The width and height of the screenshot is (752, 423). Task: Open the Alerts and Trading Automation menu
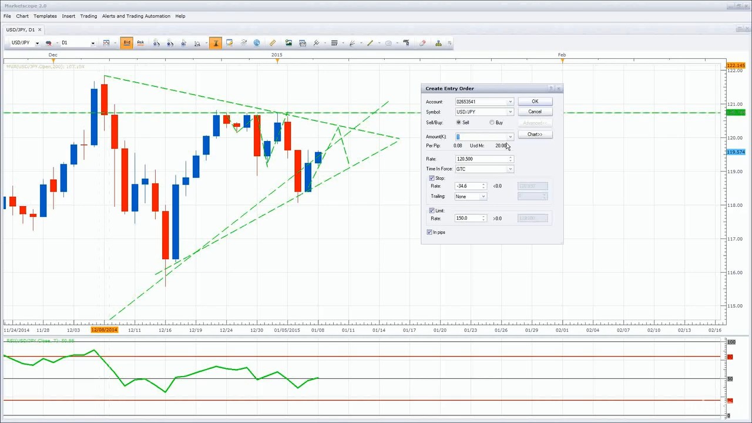(136, 16)
